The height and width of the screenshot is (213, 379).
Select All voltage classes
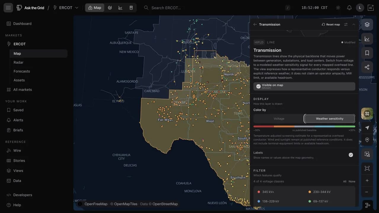(x=345, y=181)
